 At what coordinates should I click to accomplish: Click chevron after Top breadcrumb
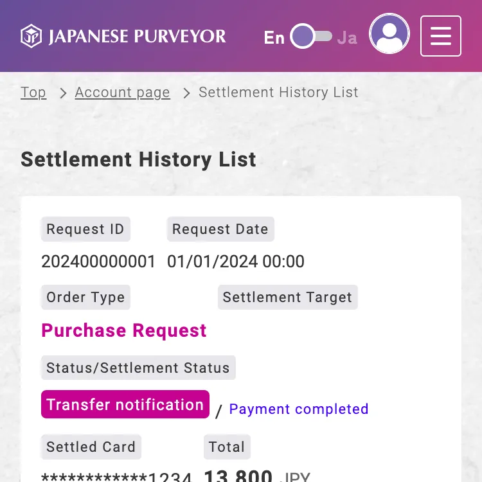pyautogui.click(x=63, y=93)
